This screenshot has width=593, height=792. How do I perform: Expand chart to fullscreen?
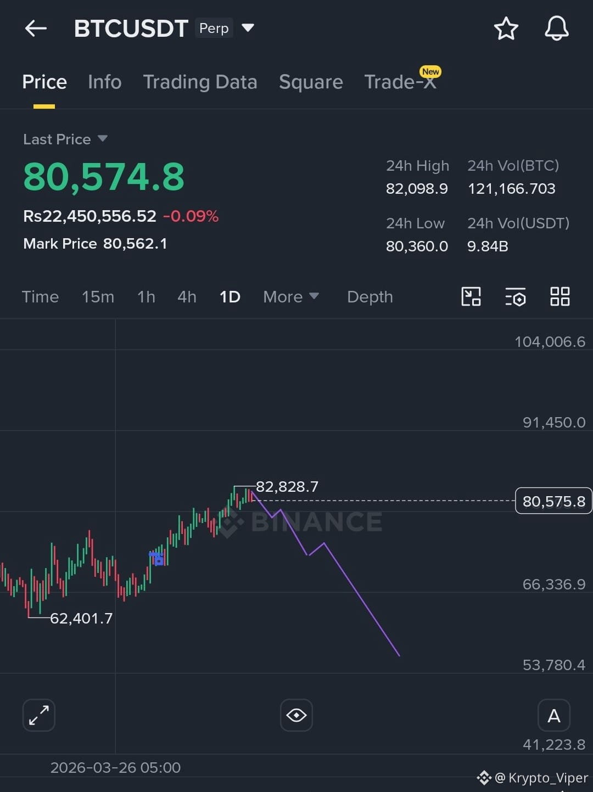pyautogui.click(x=39, y=715)
